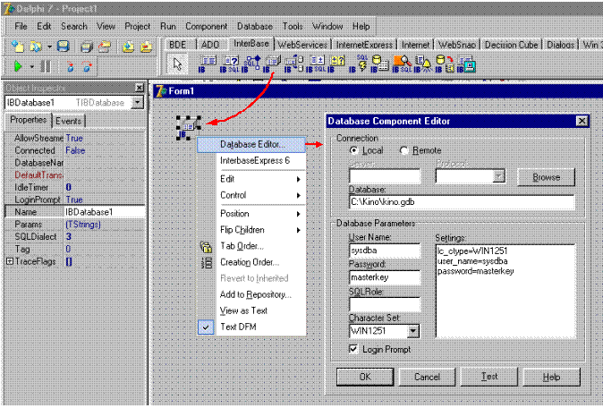Select the IBExtract component icon
The image size is (603, 408).
(445, 64)
